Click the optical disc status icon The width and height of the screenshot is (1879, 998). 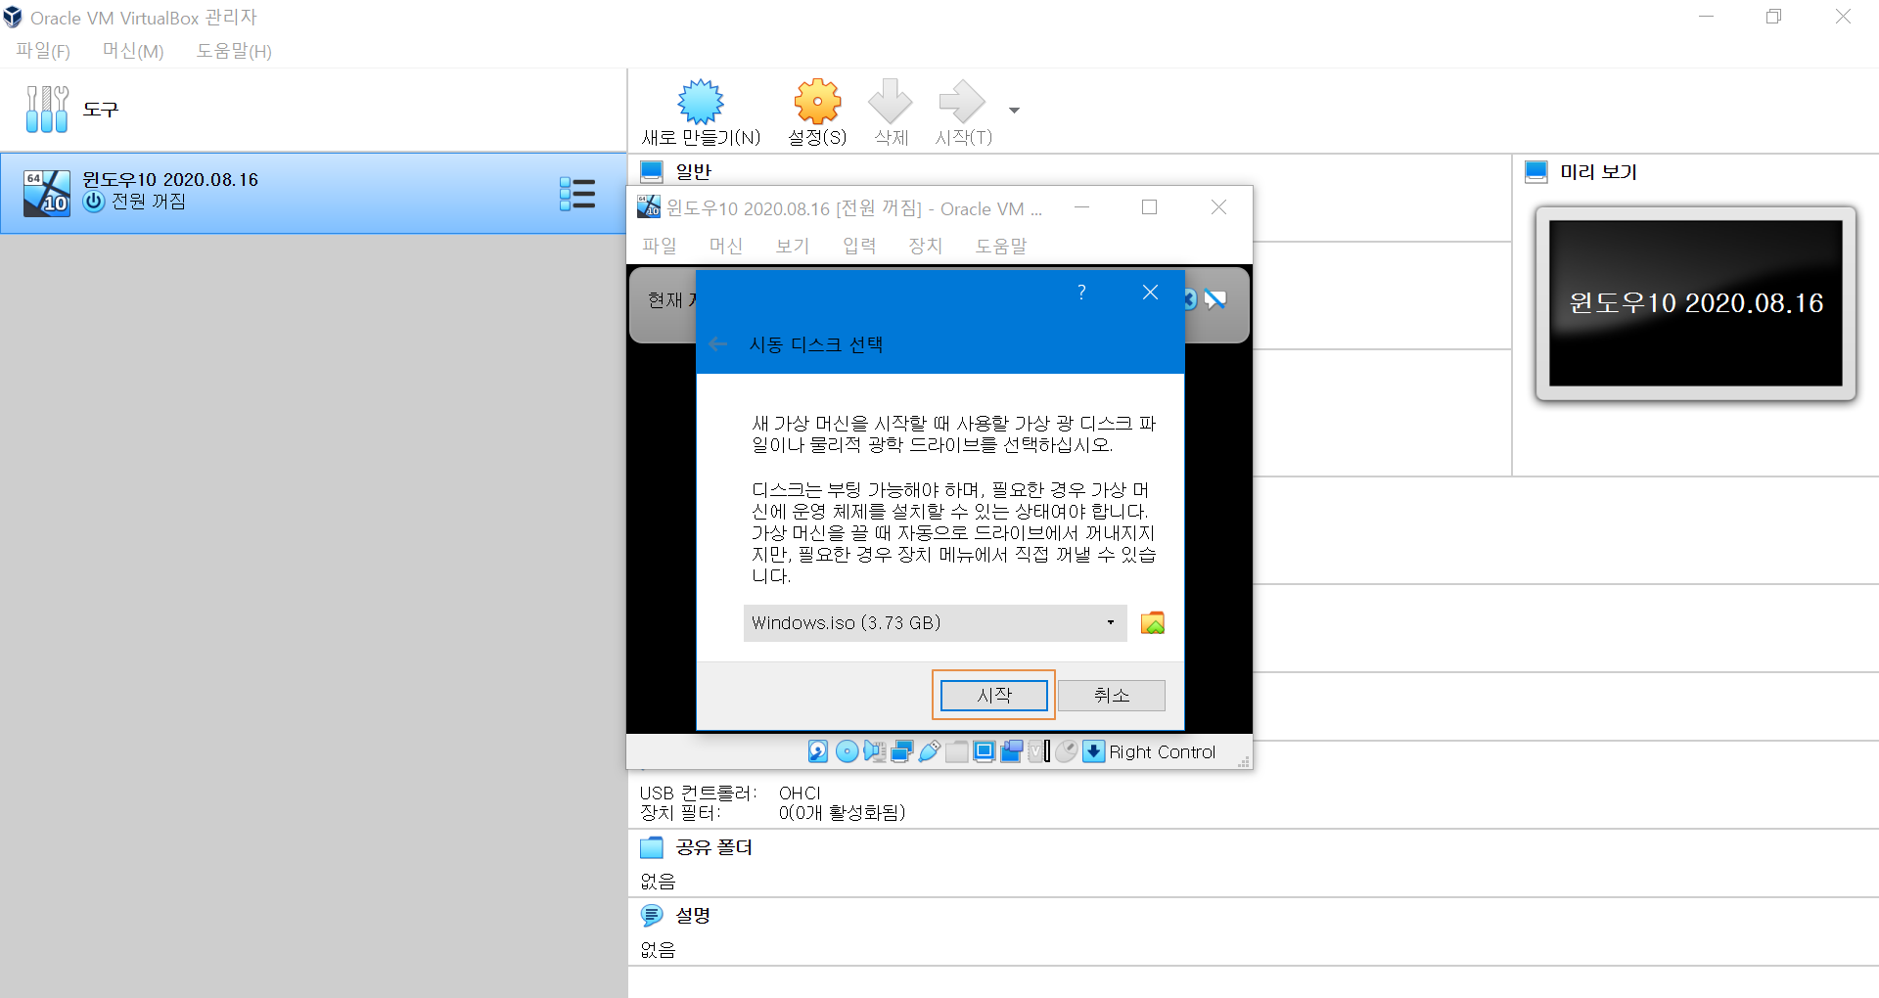tap(848, 751)
